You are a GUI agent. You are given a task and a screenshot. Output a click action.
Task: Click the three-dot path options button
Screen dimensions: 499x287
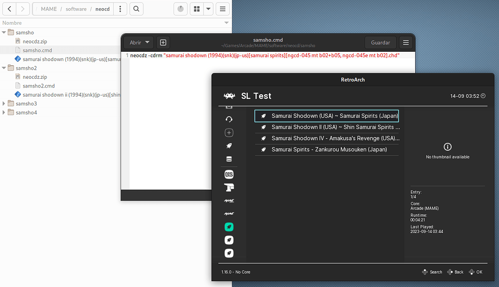120,9
